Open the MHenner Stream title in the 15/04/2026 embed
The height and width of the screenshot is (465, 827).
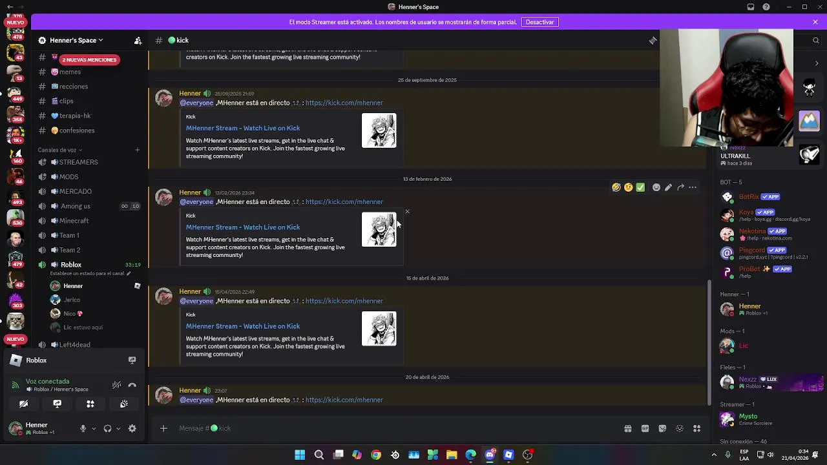[x=243, y=326]
